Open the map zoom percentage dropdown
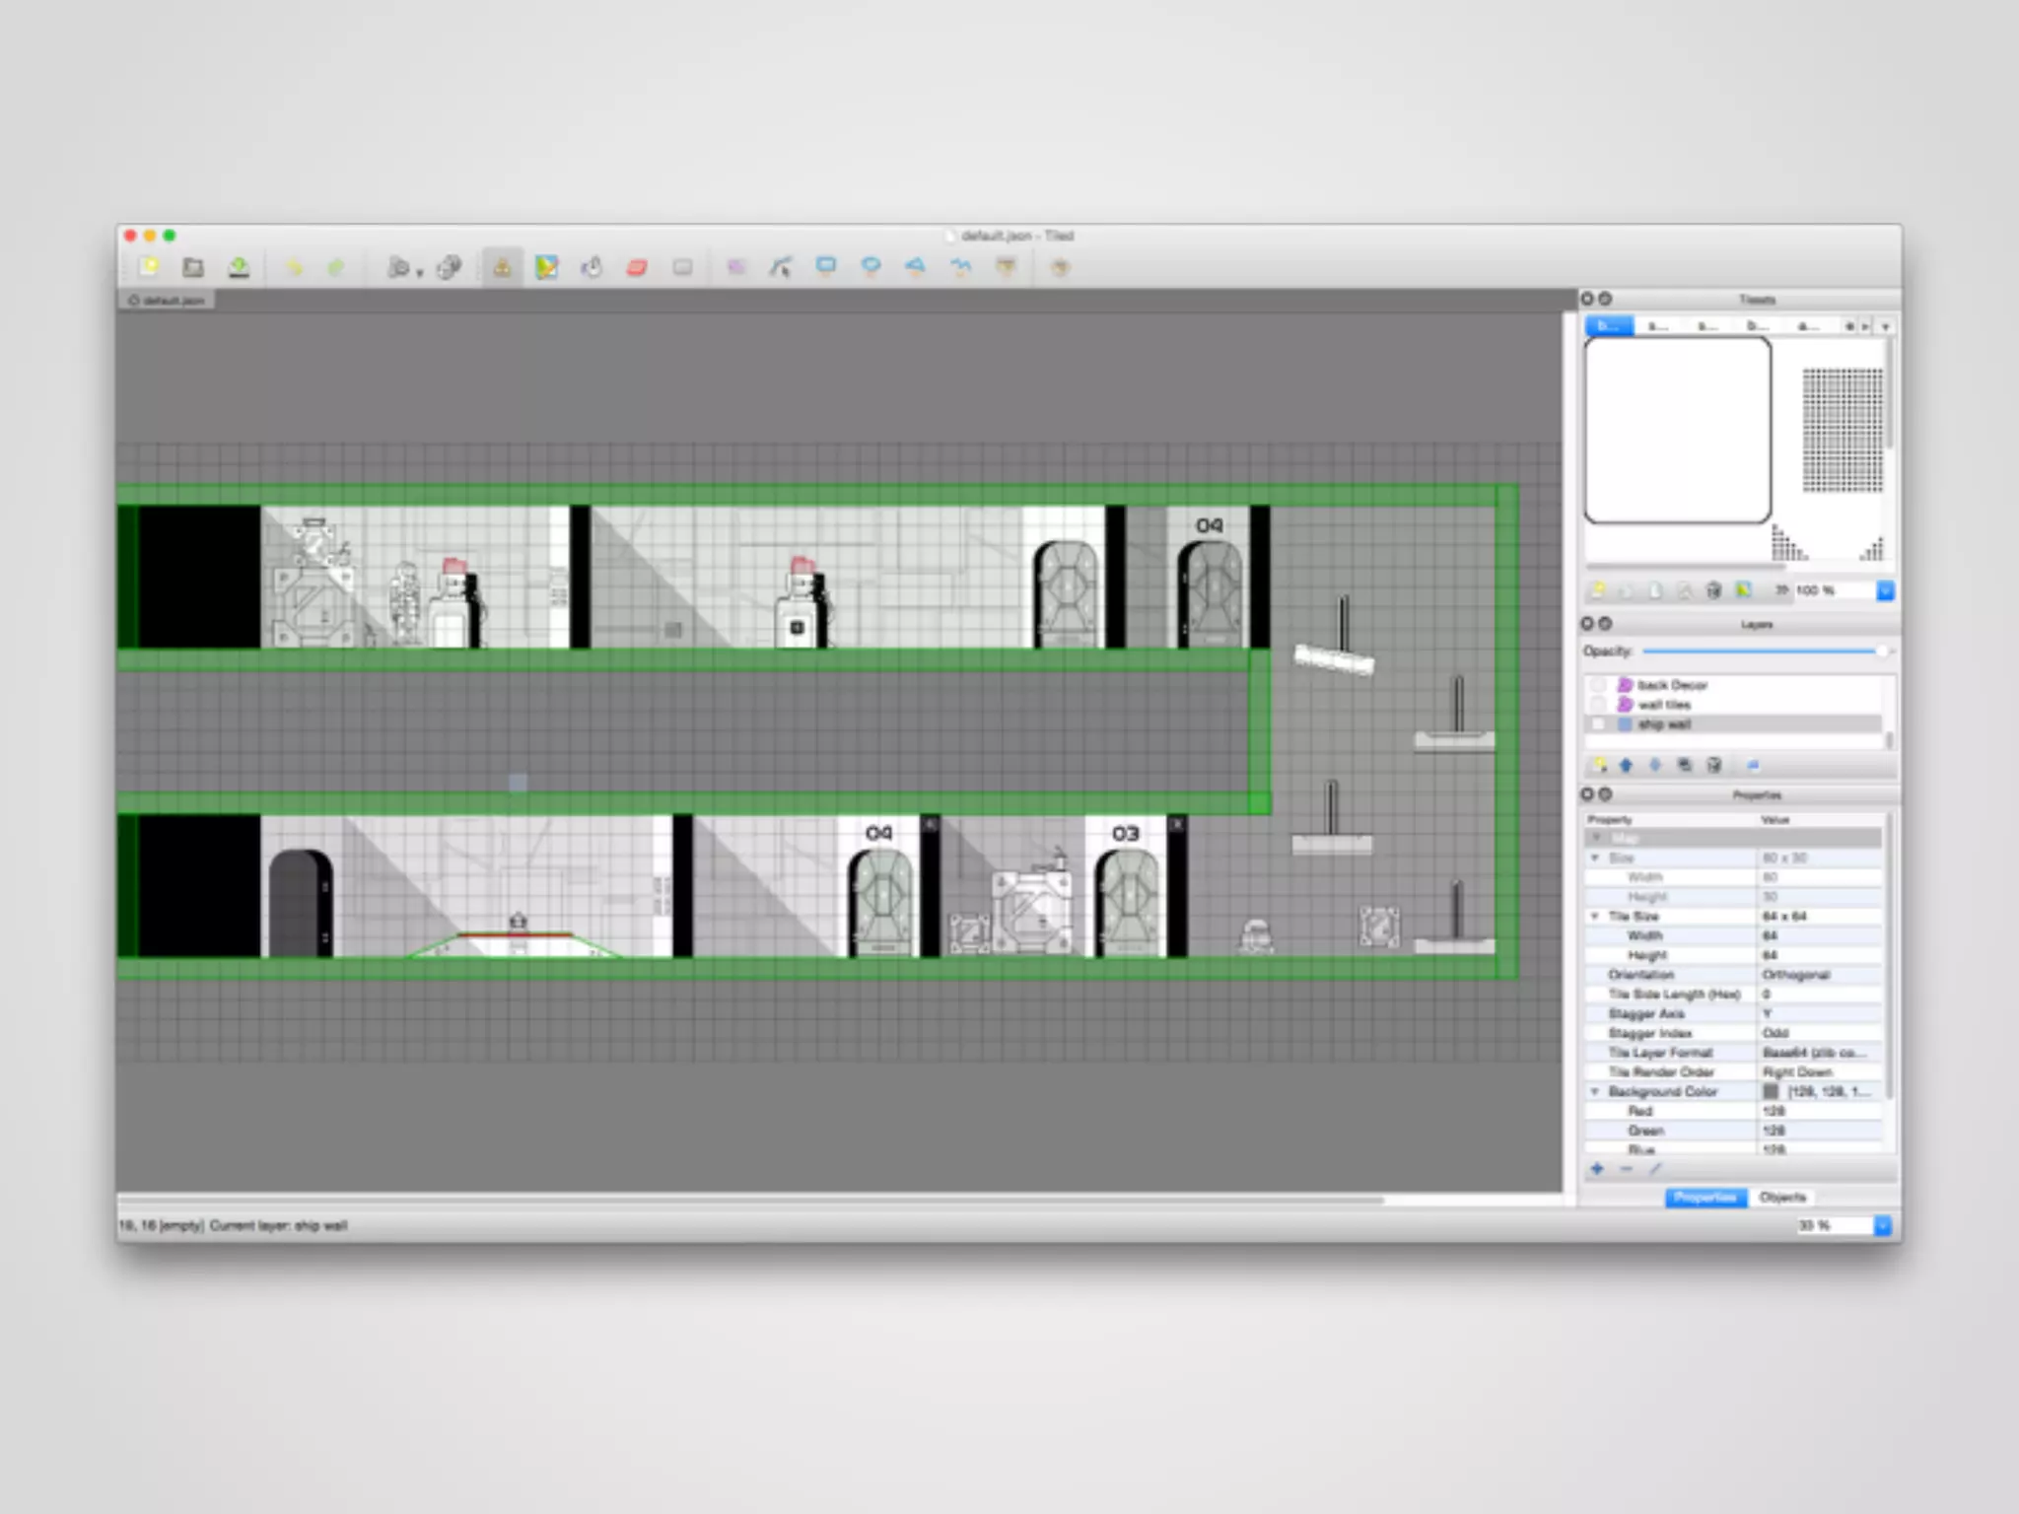This screenshot has height=1514, width=2019. click(x=1882, y=1225)
